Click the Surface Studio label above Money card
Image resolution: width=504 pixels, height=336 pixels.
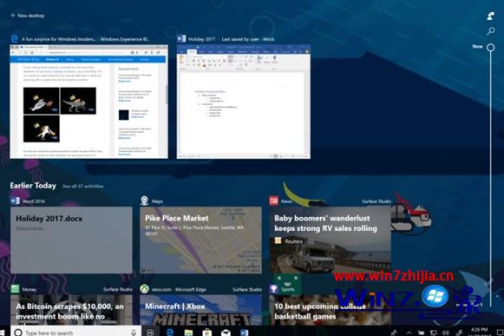tap(118, 289)
